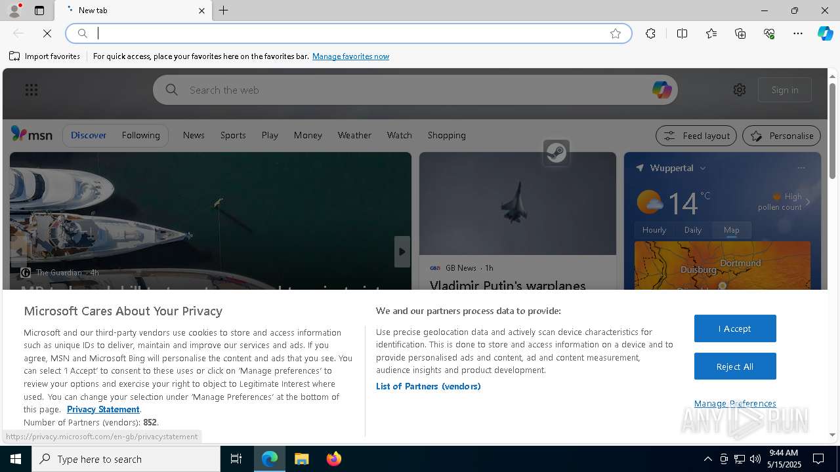Click Reject All cookies button
Image resolution: width=840 pixels, height=472 pixels.
(x=735, y=366)
